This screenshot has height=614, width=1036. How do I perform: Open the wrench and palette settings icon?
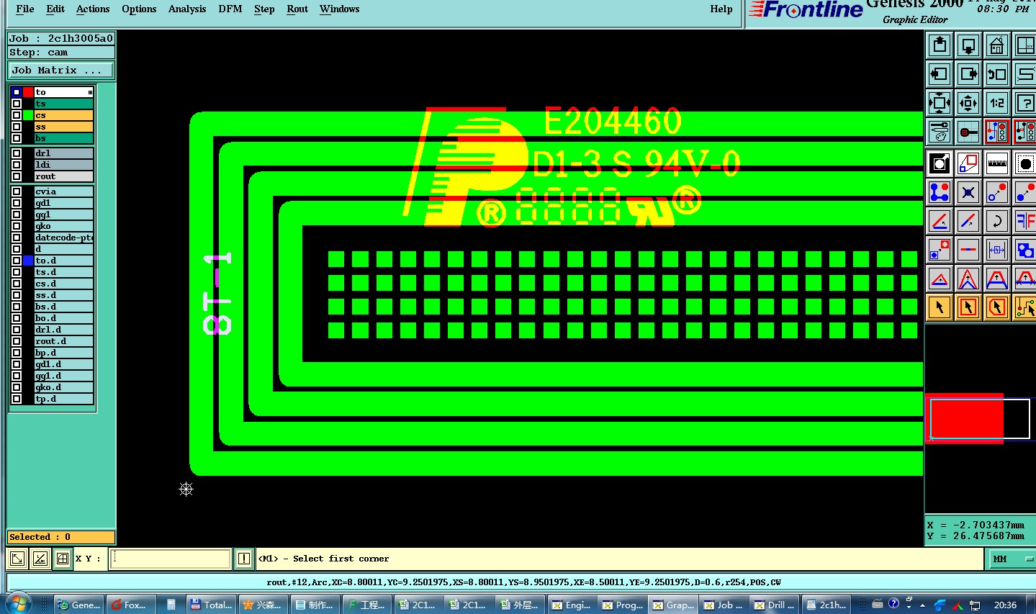940,132
